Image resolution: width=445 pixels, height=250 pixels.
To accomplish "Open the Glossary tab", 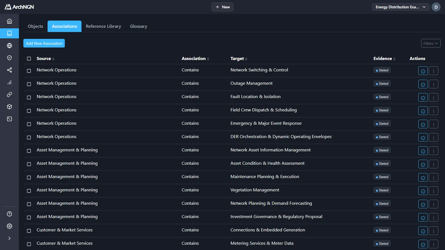I will pos(139,26).
